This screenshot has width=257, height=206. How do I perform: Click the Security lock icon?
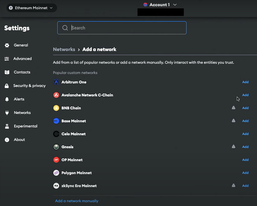point(7,86)
